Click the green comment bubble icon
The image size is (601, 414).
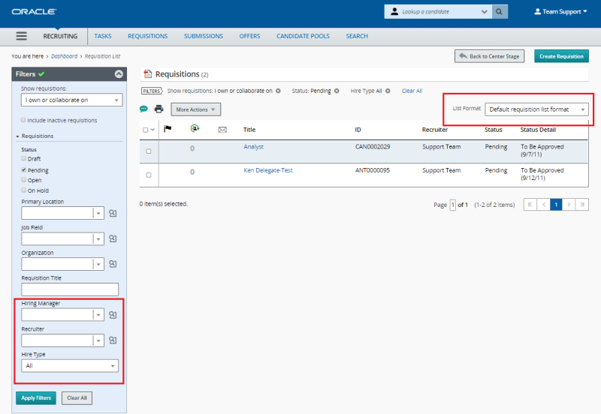point(144,109)
